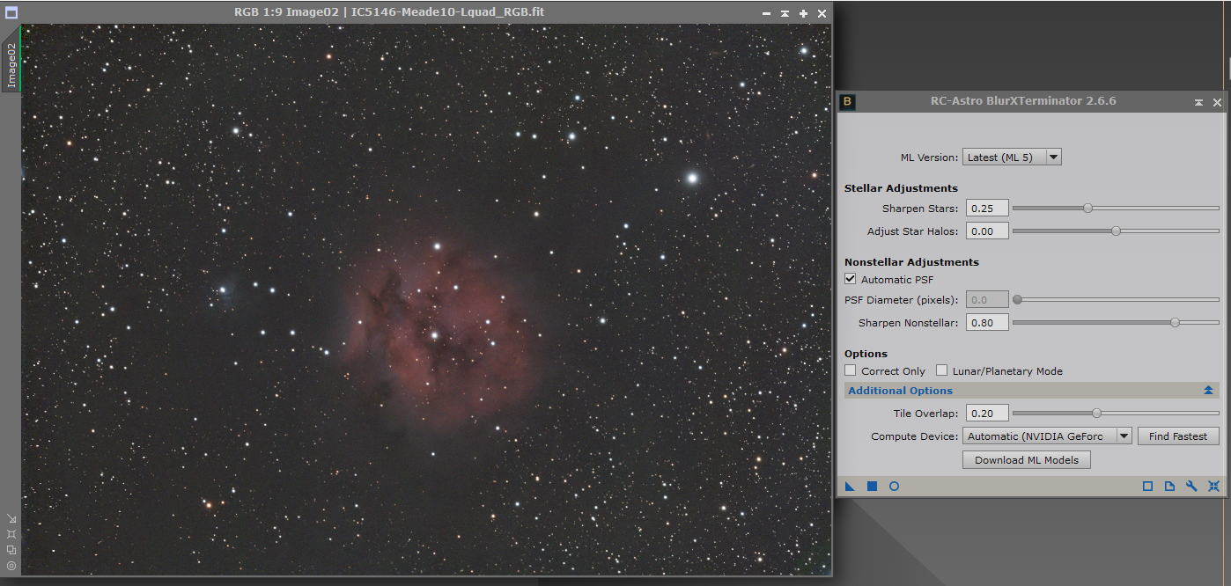Enable the Lunar/Planetary Mode checkbox
The width and height of the screenshot is (1231, 586).
click(942, 370)
